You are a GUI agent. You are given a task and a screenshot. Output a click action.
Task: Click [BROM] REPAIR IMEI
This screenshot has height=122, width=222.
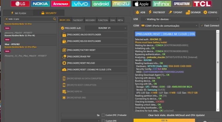click(x=94, y=98)
